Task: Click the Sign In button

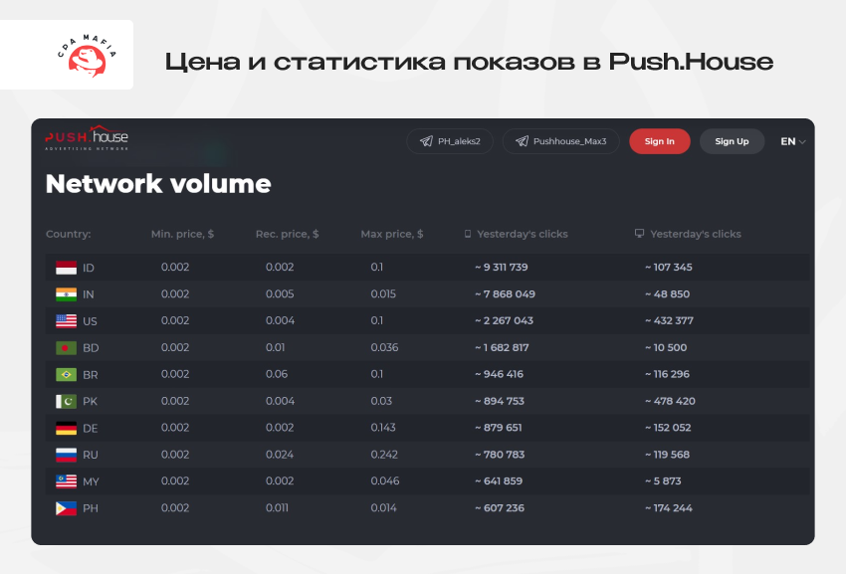Action: click(x=659, y=141)
